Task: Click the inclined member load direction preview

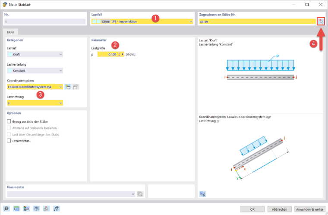Action: tap(260, 158)
